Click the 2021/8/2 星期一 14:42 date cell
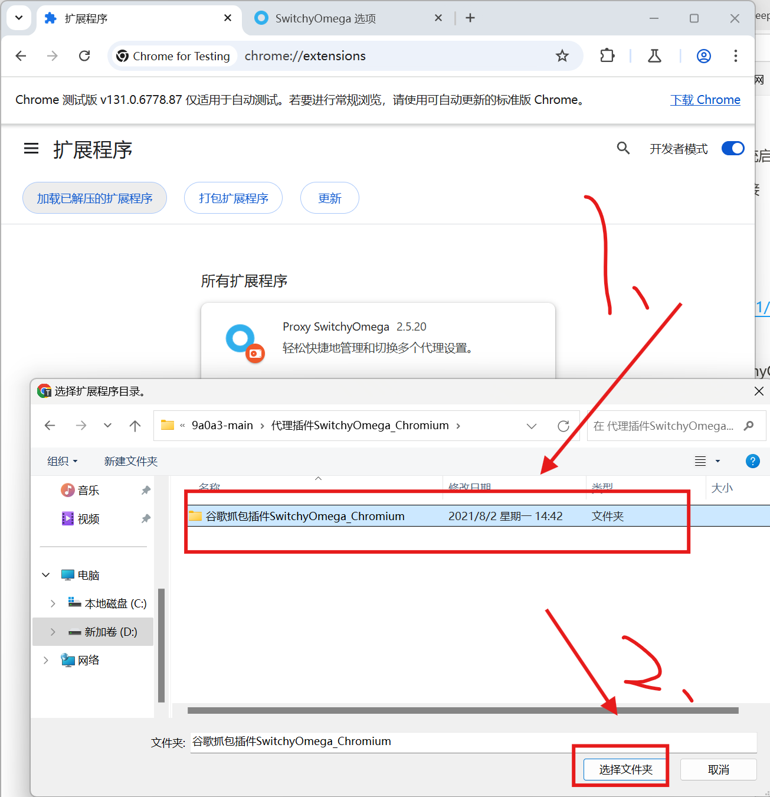The width and height of the screenshot is (770, 797). [506, 516]
